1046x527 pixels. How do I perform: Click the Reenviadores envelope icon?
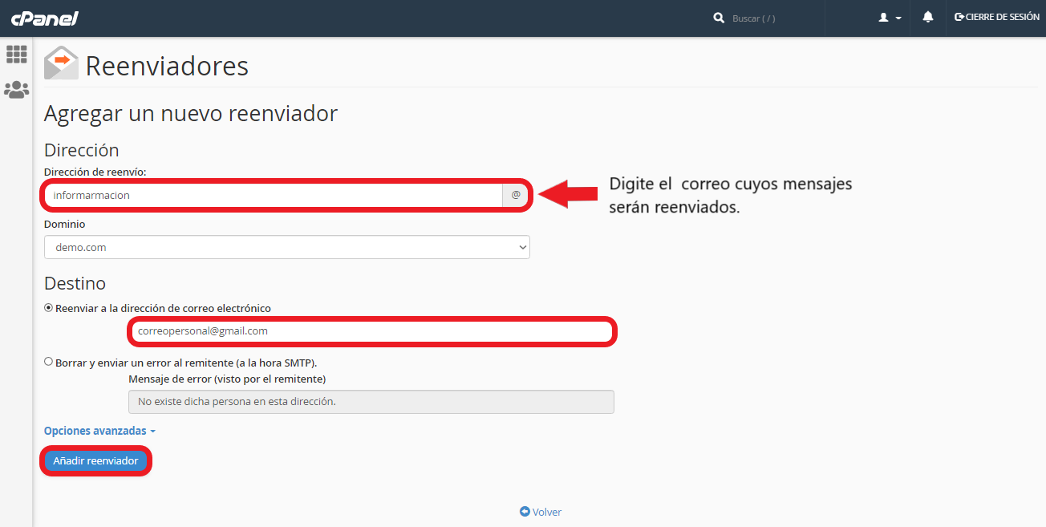(61, 63)
